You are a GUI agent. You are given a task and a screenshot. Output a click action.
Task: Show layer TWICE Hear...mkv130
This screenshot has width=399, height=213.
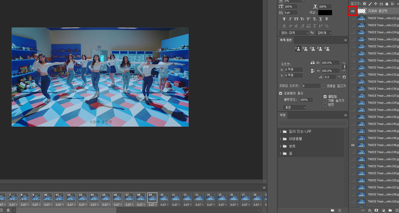coord(353,60)
